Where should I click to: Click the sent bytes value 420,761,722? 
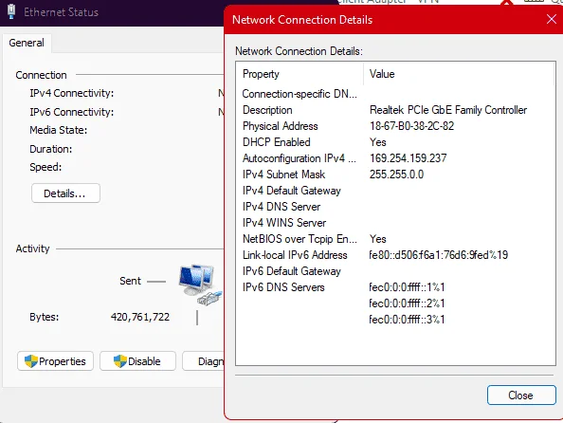pos(140,317)
